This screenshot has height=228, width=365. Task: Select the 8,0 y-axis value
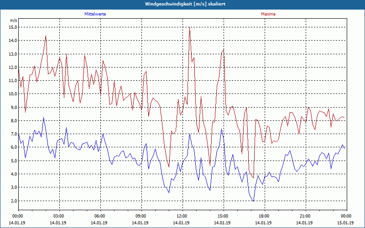click(14, 120)
